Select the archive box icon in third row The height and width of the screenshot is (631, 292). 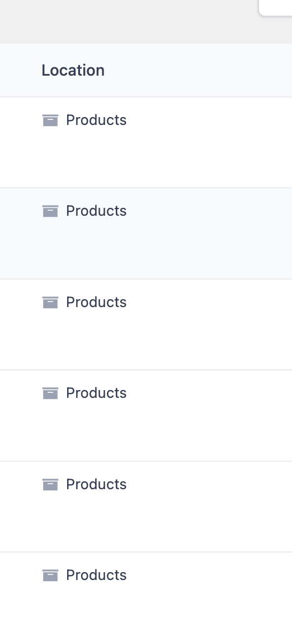(50, 302)
